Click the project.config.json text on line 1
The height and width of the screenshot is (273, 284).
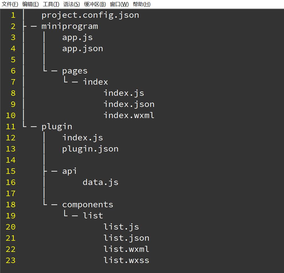pos(90,15)
